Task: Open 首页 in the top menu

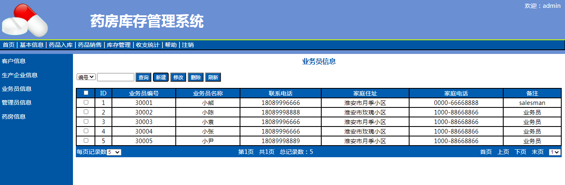Action: [9, 45]
